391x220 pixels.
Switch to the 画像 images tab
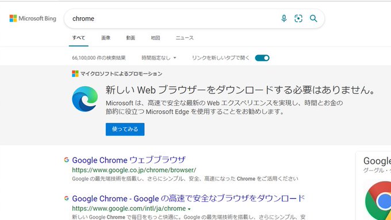[x=106, y=38]
